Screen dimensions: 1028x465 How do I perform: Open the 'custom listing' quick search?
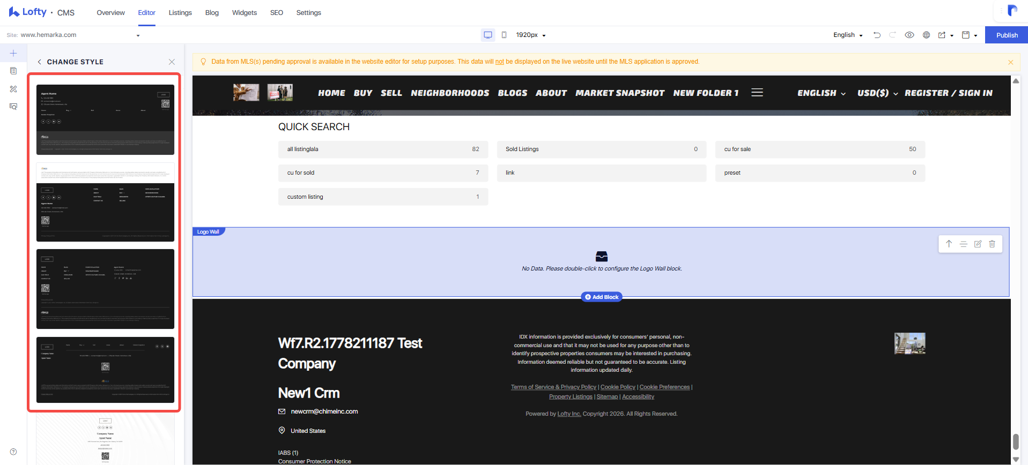pyautogui.click(x=383, y=197)
